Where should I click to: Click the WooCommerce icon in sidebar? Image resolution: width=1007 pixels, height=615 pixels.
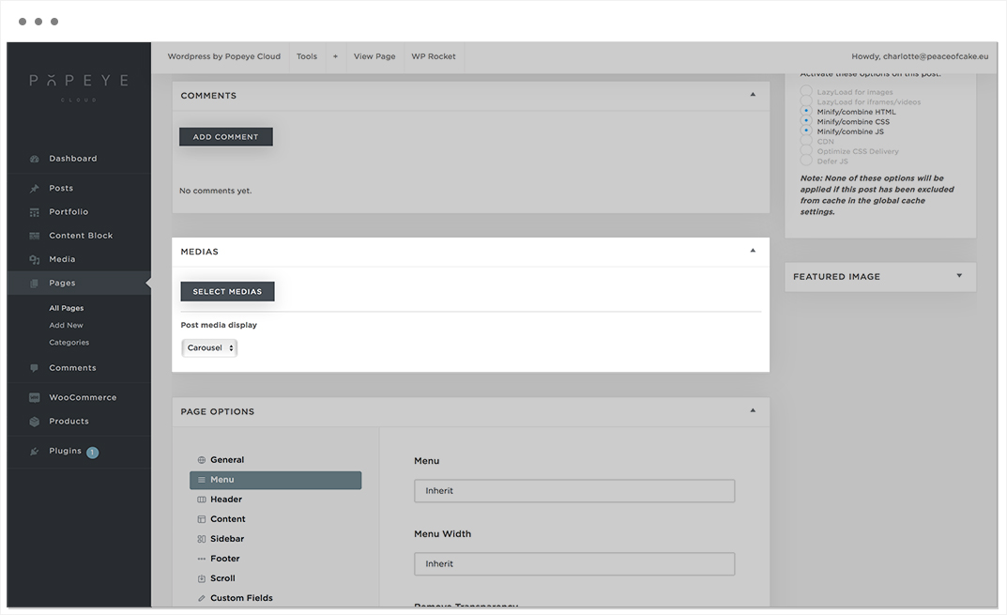35,398
